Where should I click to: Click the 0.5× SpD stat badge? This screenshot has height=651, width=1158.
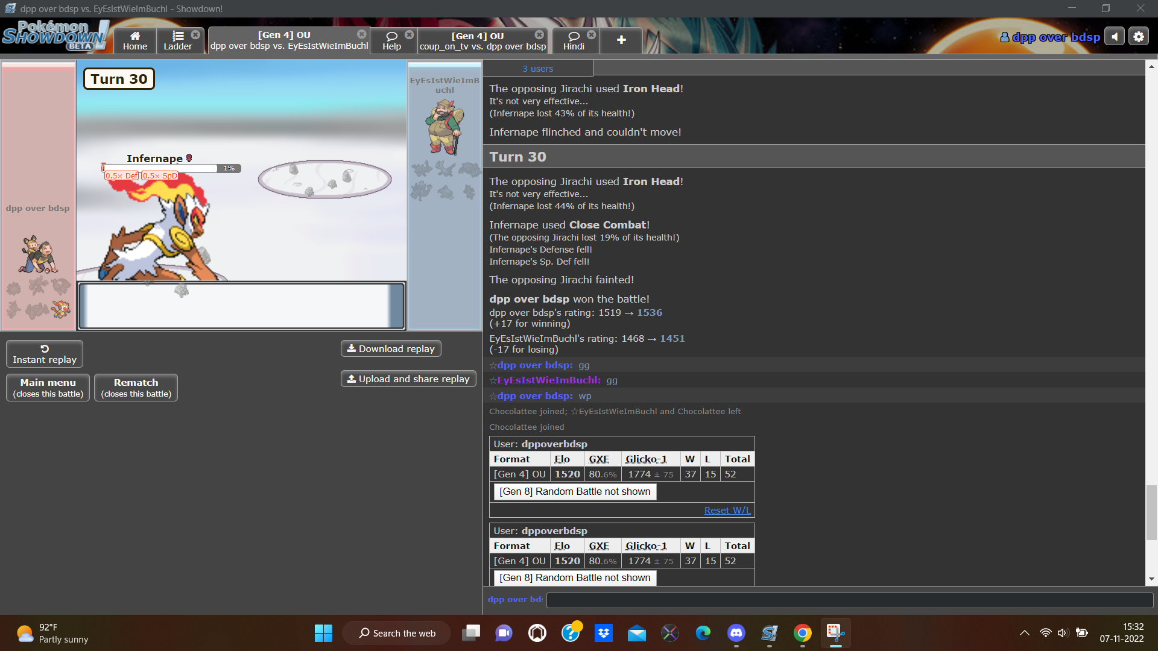click(x=160, y=176)
